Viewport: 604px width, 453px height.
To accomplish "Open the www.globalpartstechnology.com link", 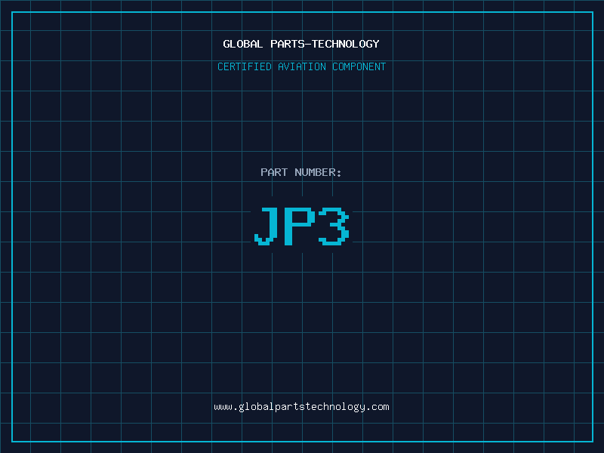I will (301, 407).
